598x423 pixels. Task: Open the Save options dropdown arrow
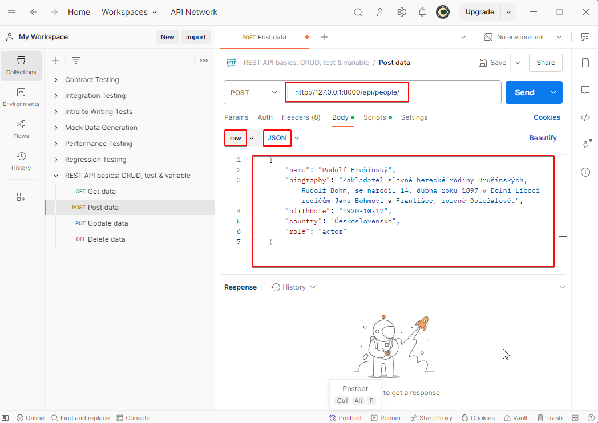tap(518, 63)
